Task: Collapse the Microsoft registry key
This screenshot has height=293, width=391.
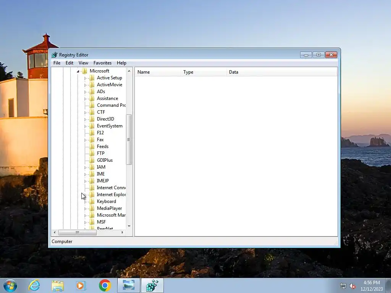Action: click(78, 71)
